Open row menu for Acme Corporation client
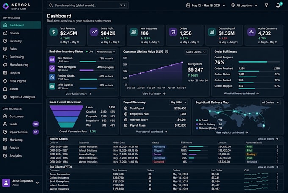 [x=277, y=174]
